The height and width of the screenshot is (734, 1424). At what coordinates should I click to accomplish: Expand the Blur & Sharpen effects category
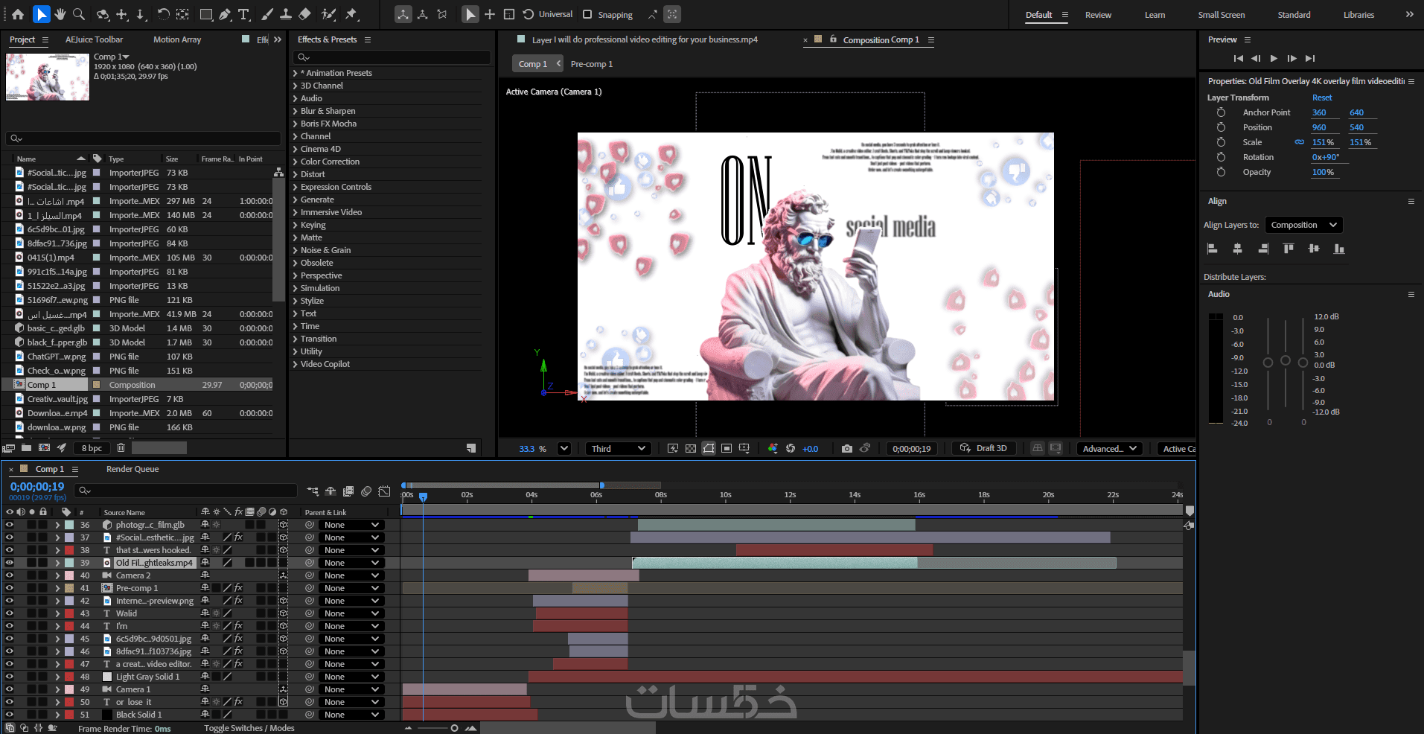[296, 111]
